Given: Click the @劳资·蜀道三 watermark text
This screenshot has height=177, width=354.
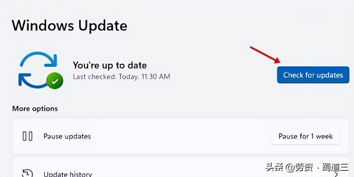Looking at the screenshot, I should tap(317, 167).
